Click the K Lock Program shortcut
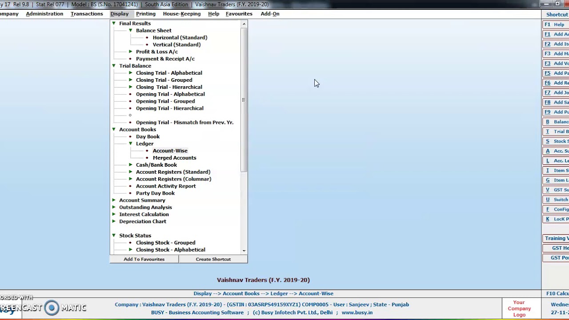The height and width of the screenshot is (320, 569). (x=556, y=219)
